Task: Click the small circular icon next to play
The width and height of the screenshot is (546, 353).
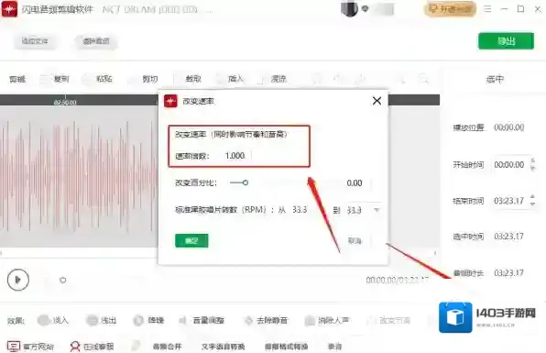Action: 63,280
